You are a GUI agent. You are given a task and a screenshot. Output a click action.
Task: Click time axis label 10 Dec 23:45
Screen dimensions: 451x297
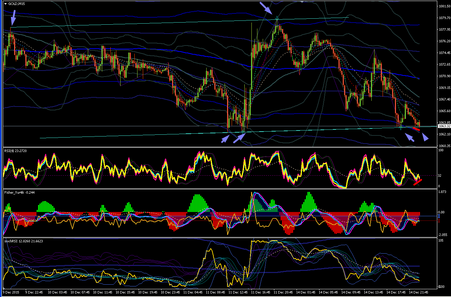click(171, 292)
